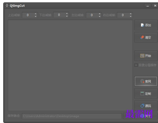158x123 pixels.
Task: Decrease the 左边减掉 value with down arrow
Action: pyautogui.click(x=100, y=16)
